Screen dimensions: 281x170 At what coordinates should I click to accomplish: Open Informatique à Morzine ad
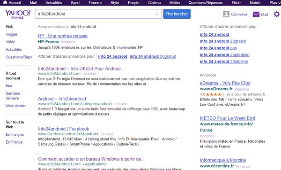click(223, 160)
